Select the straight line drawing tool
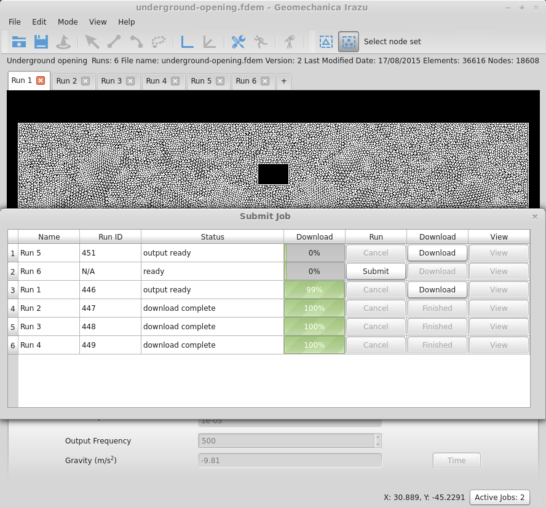Screen dimensions: 546x508 [114, 42]
